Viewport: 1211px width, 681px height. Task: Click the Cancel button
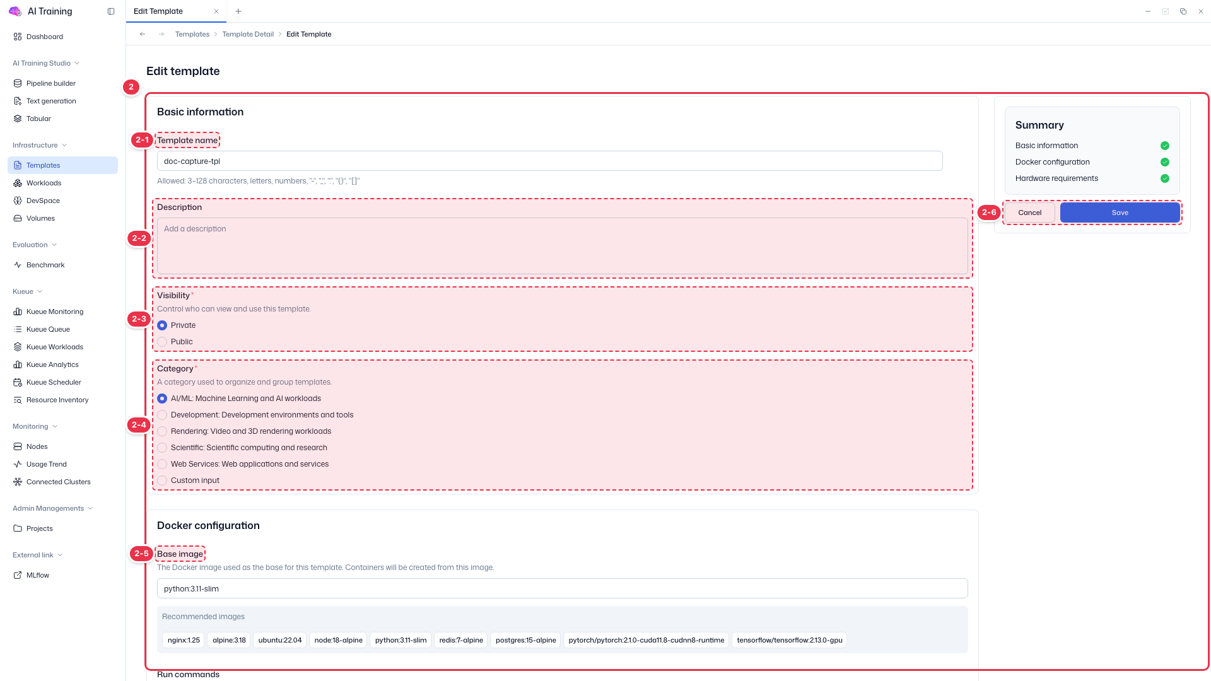(1030, 212)
